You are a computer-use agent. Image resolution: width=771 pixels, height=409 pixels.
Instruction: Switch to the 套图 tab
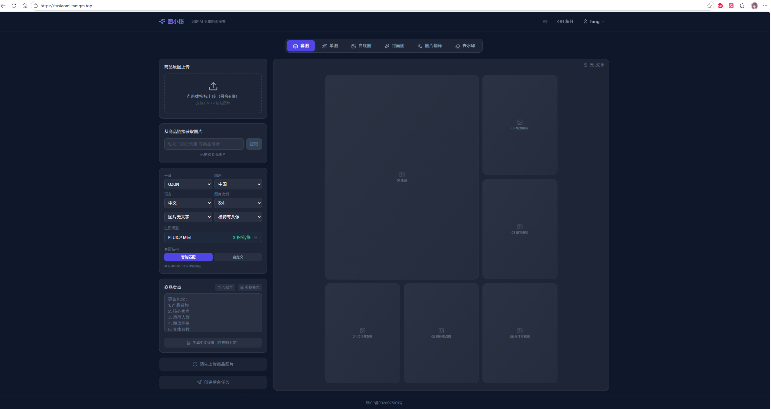301,46
